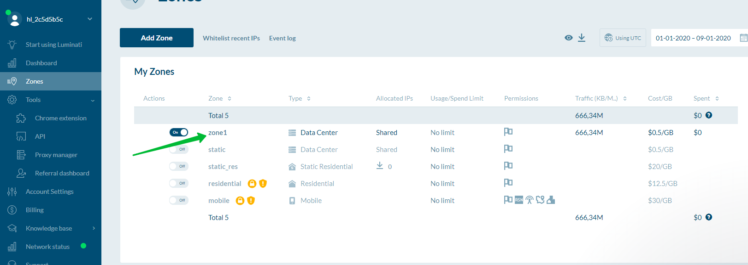Click the orange lock icon beside residential
Image resolution: width=748 pixels, height=265 pixels.
252,184
